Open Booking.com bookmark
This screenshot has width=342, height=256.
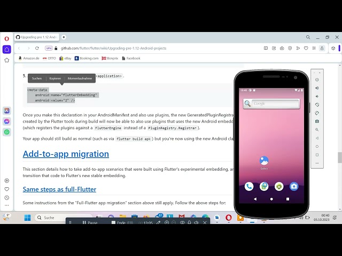point(87,58)
